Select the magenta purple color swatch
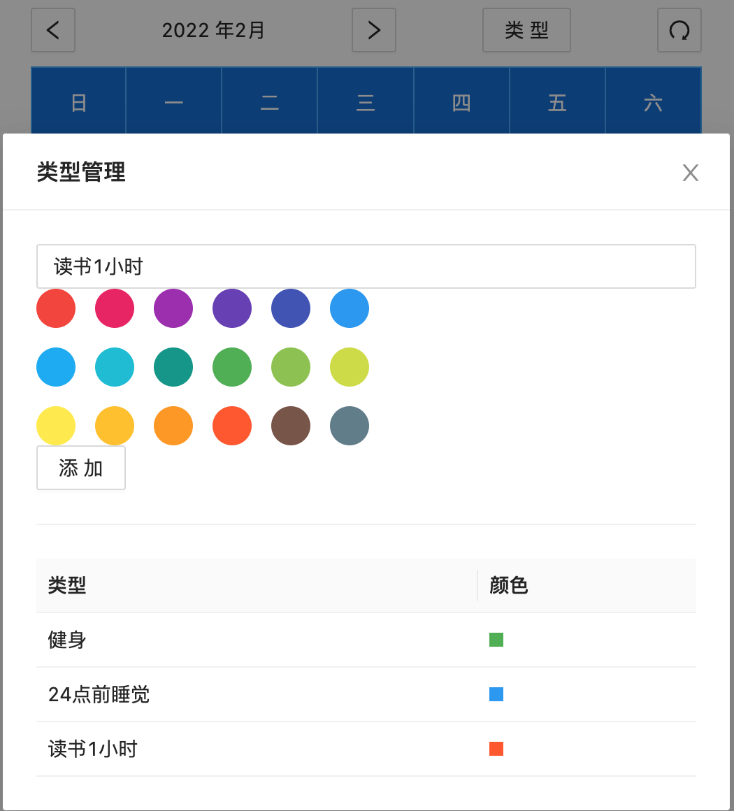734x811 pixels. (173, 308)
